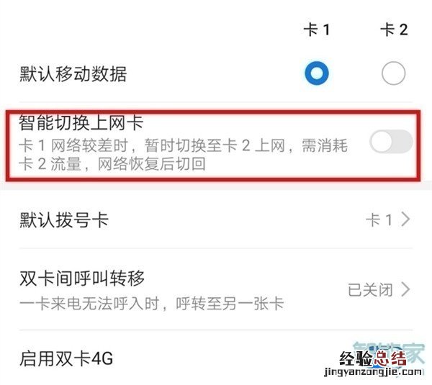Open the jingyanzongjie.com link
Viewport: 432px width, 385px height.
point(373,372)
